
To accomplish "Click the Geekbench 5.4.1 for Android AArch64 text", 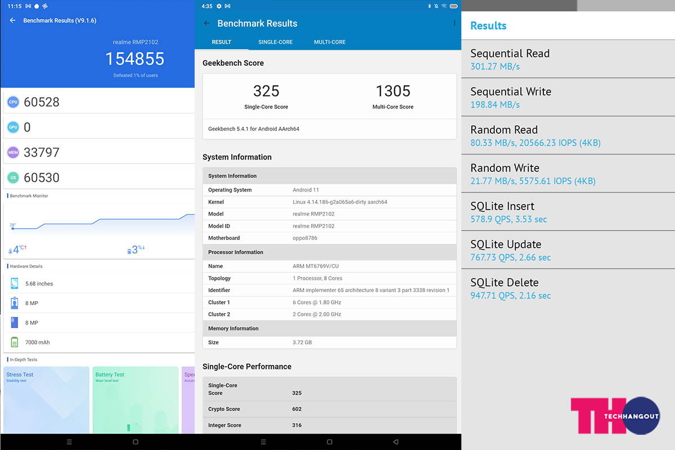I will (254, 129).
